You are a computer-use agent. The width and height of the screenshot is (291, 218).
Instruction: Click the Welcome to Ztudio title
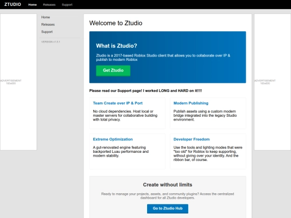pos(116,23)
